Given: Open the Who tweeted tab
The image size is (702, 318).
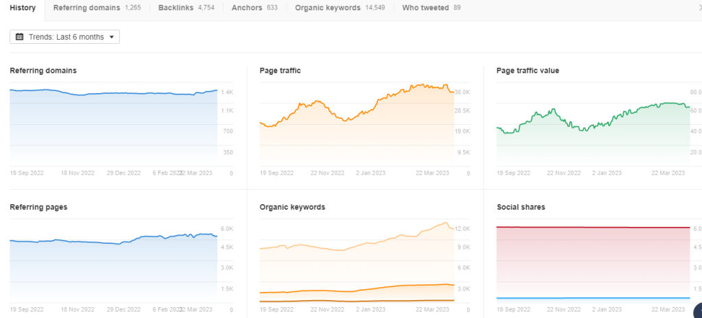Looking at the screenshot, I should (x=431, y=8).
